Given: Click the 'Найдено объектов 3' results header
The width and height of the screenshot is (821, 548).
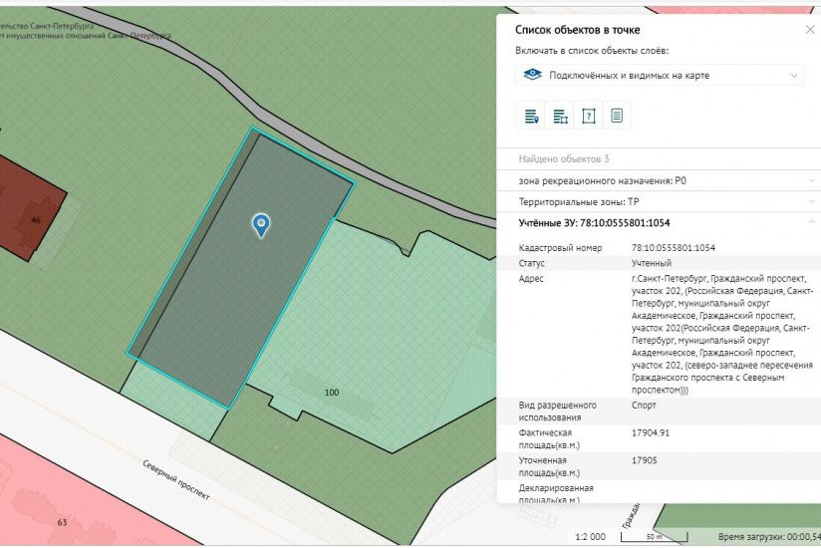Looking at the screenshot, I should click(x=563, y=159).
